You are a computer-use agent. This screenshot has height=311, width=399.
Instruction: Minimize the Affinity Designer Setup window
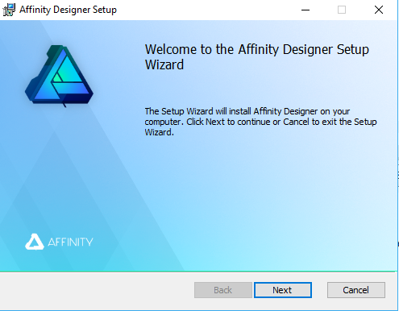(305, 10)
